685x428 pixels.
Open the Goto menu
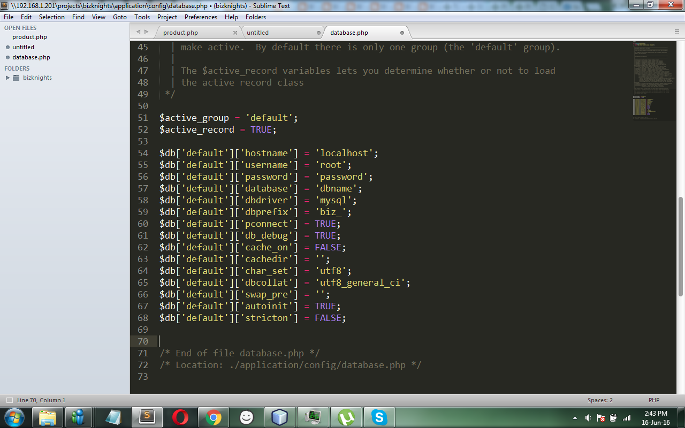tap(120, 17)
